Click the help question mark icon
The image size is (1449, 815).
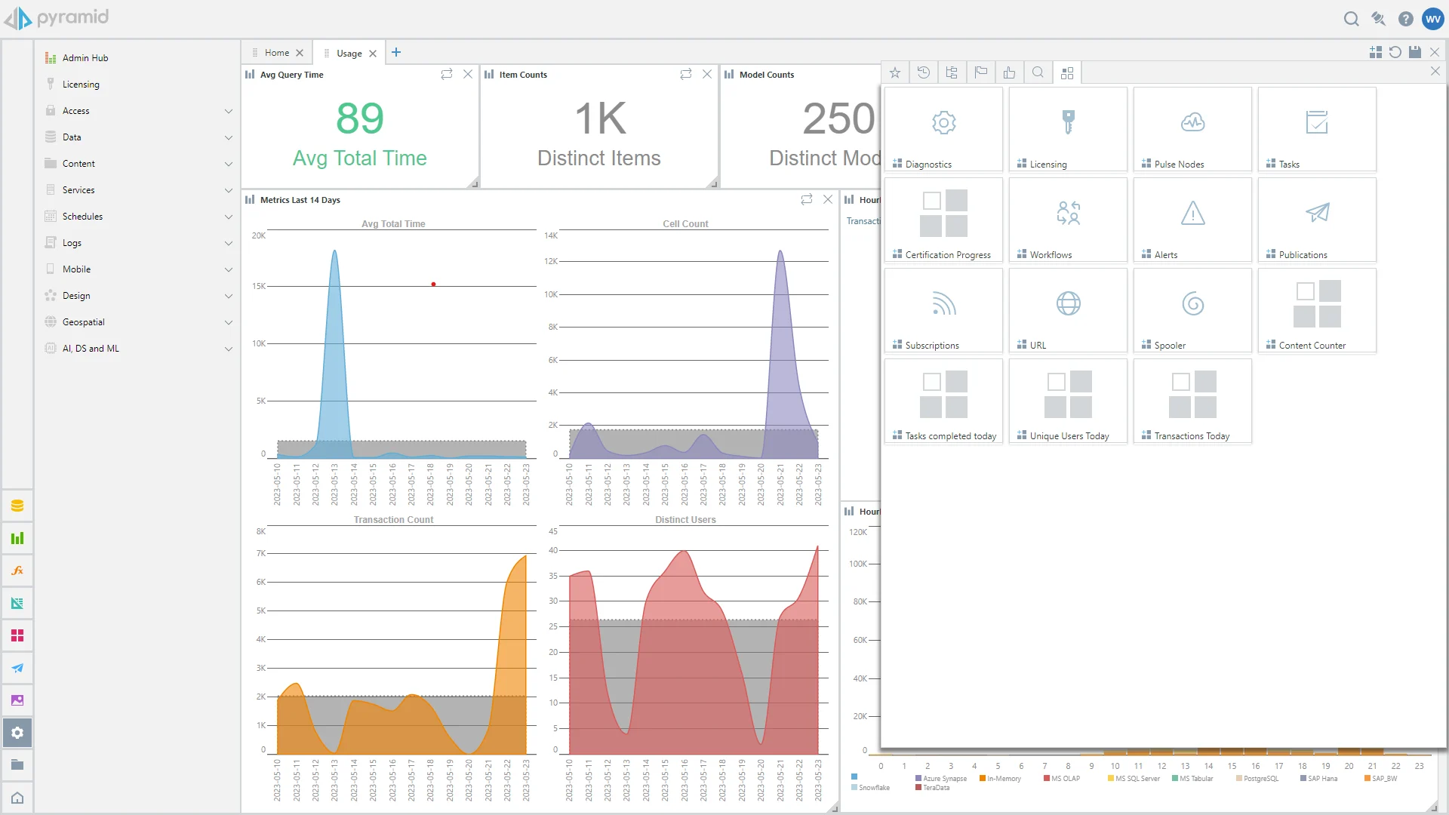(x=1405, y=19)
